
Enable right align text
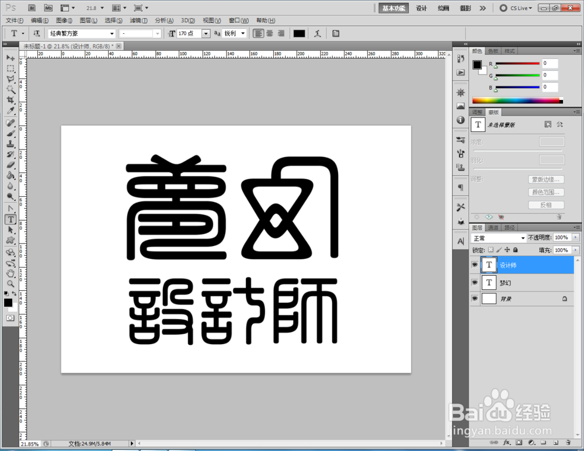pos(281,33)
